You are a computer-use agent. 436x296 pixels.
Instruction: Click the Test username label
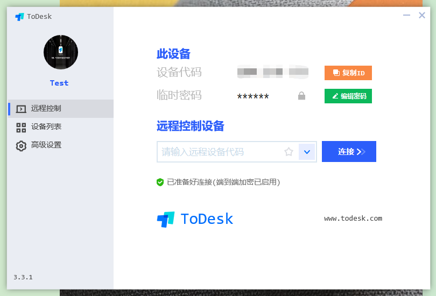pos(59,83)
